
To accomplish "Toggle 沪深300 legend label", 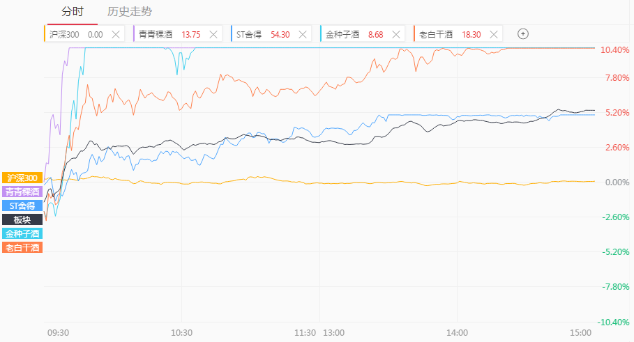I will pyautogui.click(x=22, y=178).
